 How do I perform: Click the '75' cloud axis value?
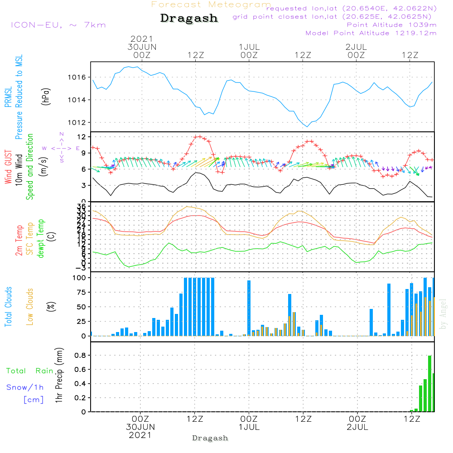[x=81, y=292]
